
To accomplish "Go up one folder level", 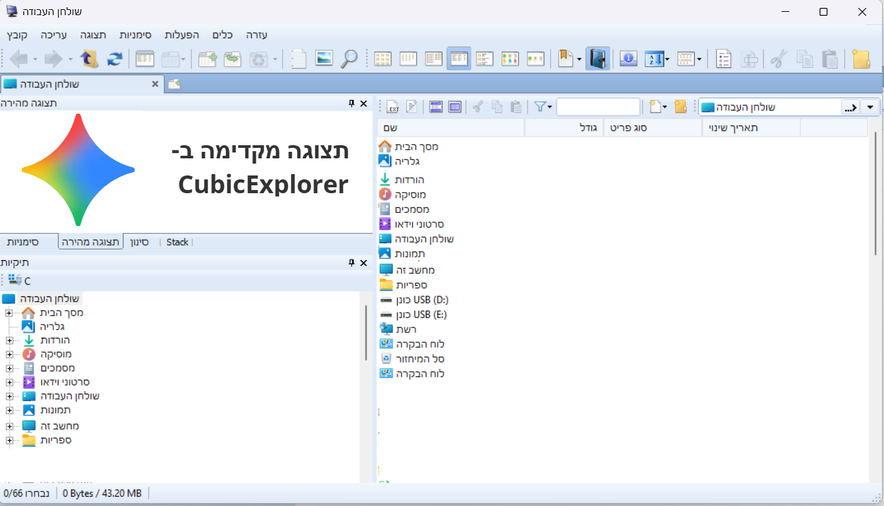I will pos(89,58).
